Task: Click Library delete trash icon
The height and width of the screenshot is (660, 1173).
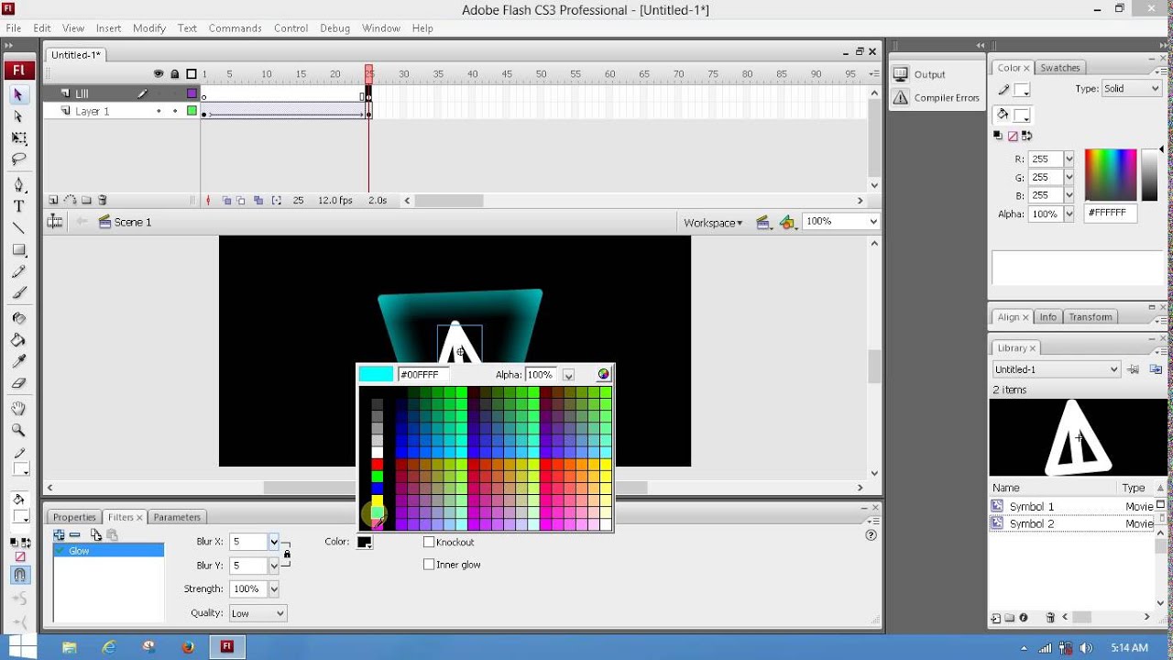Action: (1050, 618)
